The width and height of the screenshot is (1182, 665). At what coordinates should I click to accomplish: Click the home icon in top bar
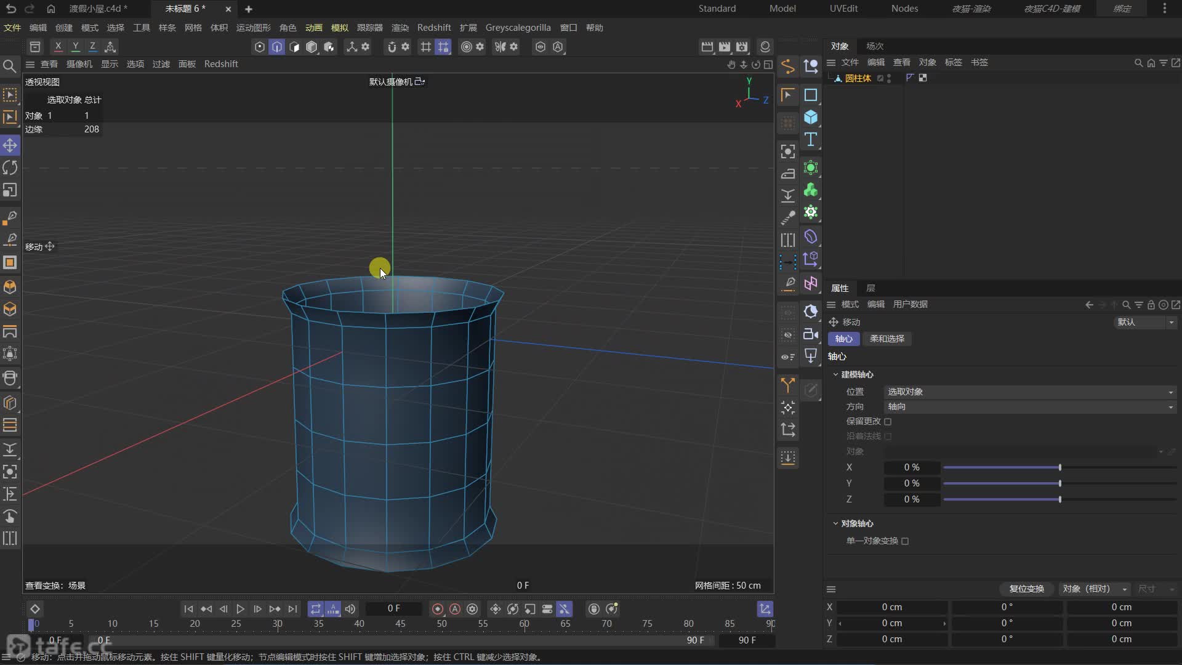click(51, 9)
